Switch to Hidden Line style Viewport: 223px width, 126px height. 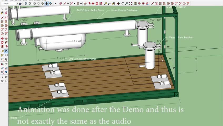(39, 4)
